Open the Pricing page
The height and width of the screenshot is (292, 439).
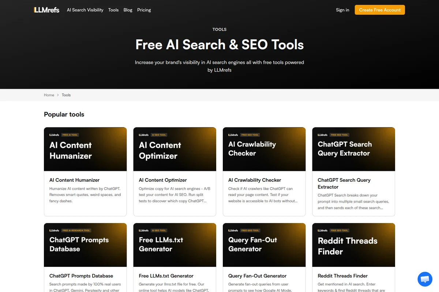(144, 10)
